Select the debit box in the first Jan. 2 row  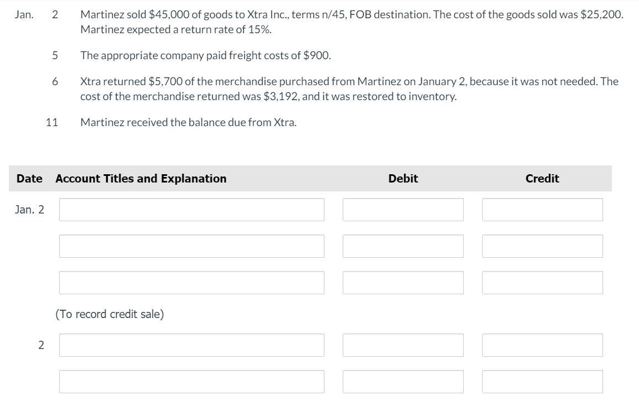[403, 210]
